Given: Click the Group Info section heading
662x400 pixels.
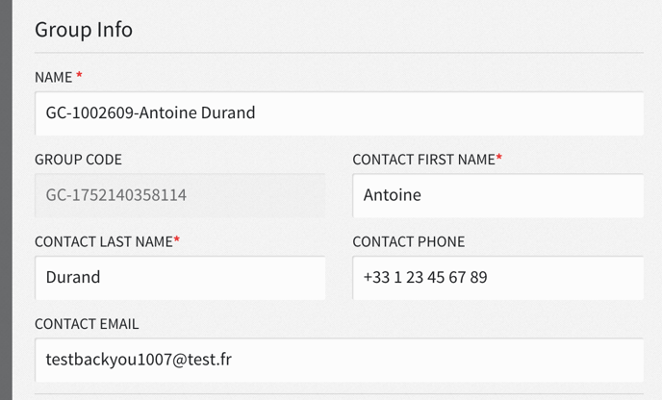Looking at the screenshot, I should [x=84, y=30].
